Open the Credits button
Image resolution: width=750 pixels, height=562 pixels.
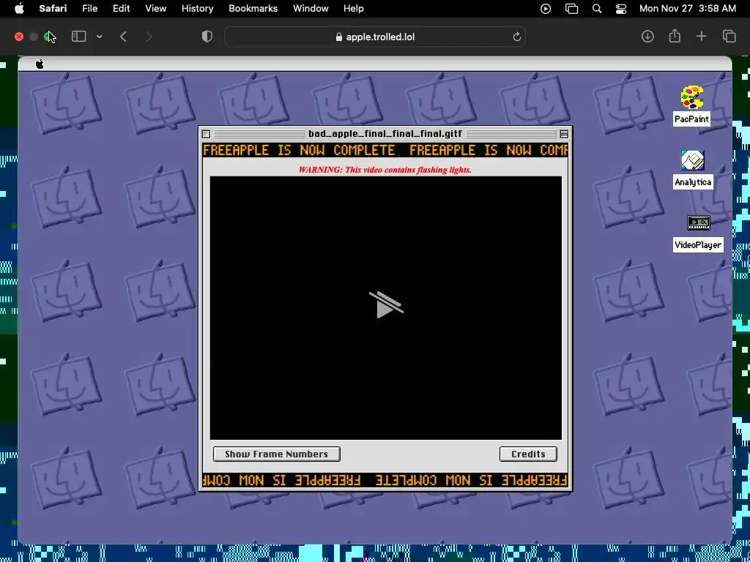click(x=528, y=454)
